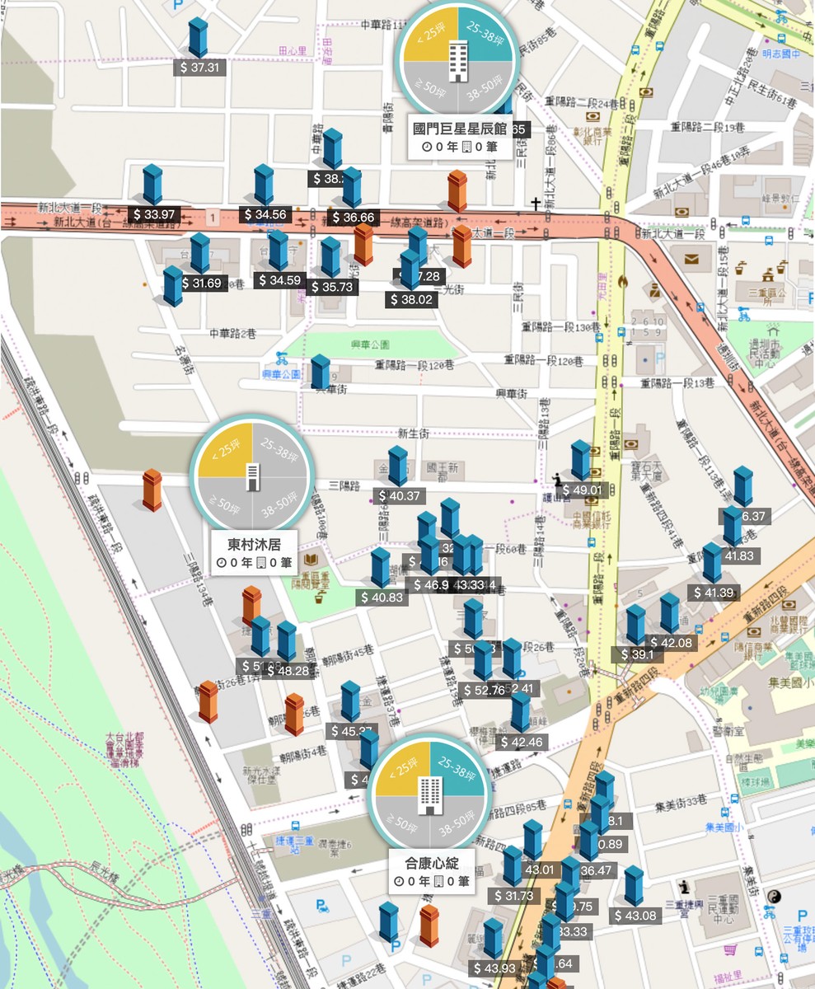Image resolution: width=815 pixels, height=989 pixels.
Task: Open the blue building marker priced $31.73
Action: click(513, 866)
